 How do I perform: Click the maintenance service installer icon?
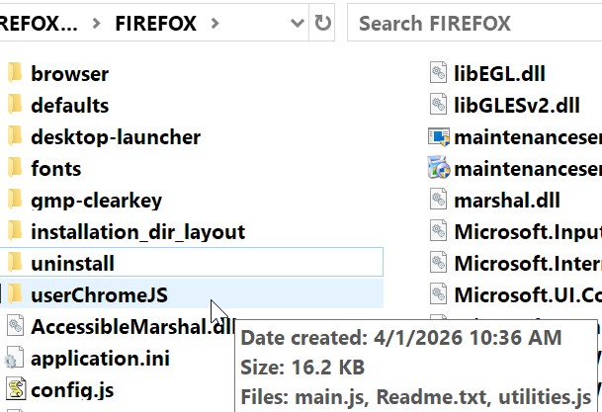(440, 168)
